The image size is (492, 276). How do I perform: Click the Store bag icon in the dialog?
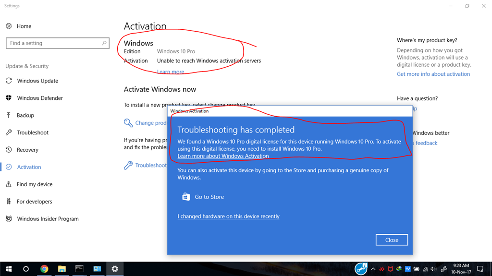pos(186,197)
